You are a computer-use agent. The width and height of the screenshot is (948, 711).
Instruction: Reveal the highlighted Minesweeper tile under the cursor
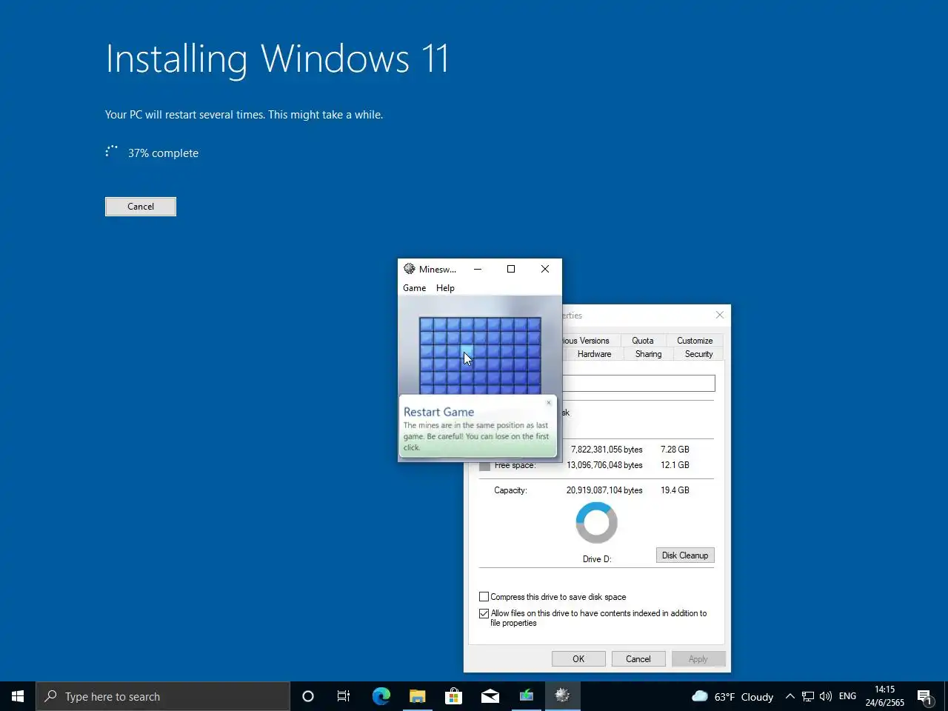click(467, 351)
